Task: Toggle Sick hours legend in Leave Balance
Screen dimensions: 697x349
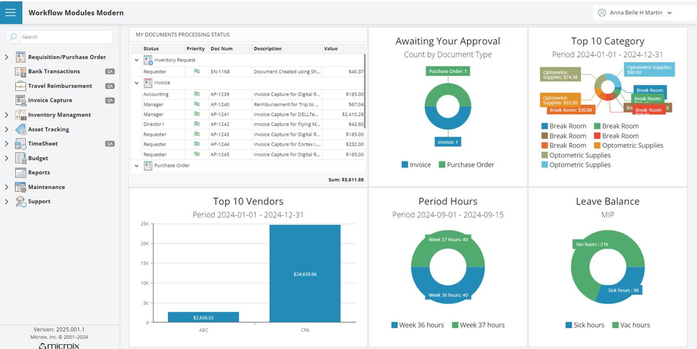Action: pos(585,325)
